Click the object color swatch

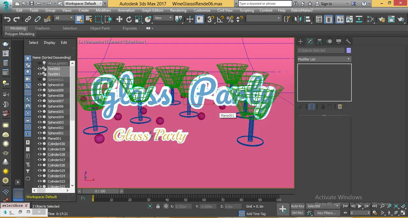(x=349, y=50)
